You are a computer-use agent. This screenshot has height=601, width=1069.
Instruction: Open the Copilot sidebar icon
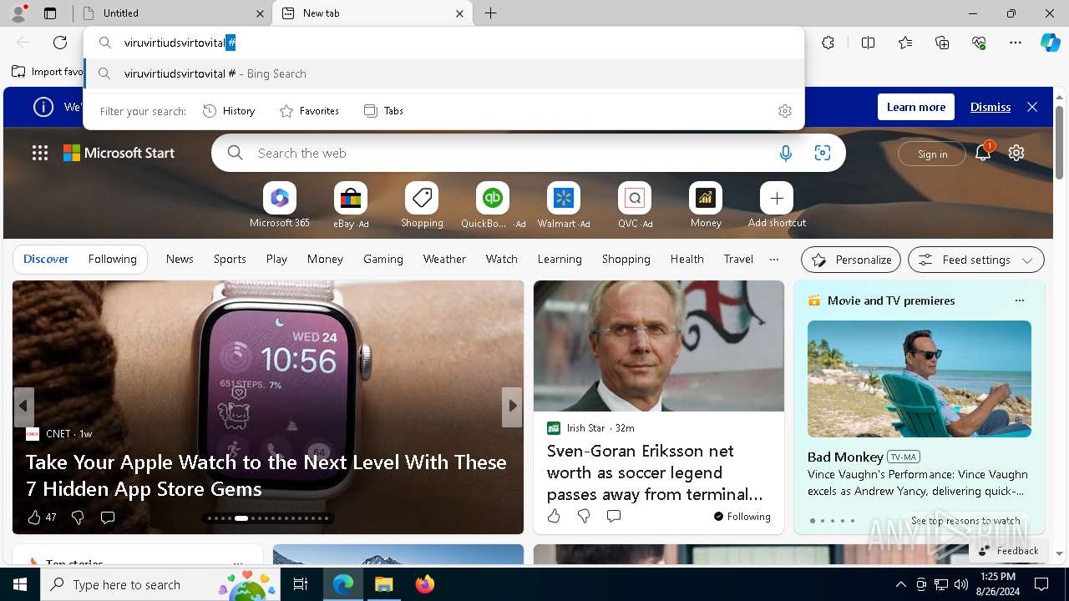[x=1050, y=43]
